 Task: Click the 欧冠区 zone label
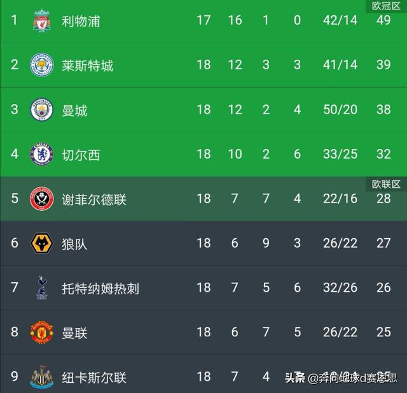[x=386, y=6]
